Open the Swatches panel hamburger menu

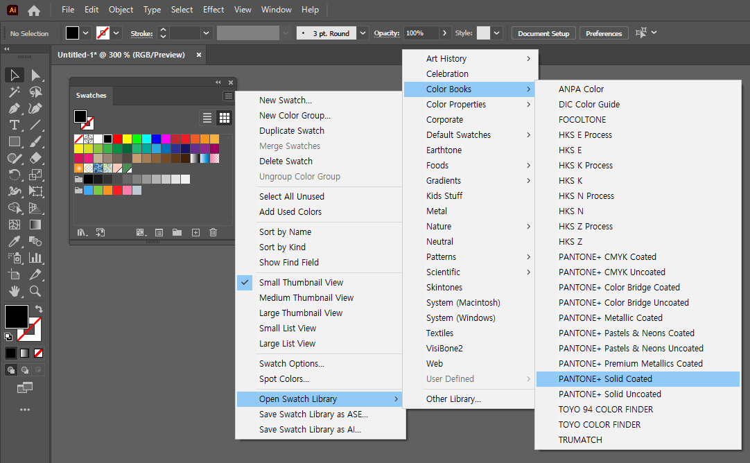(229, 96)
